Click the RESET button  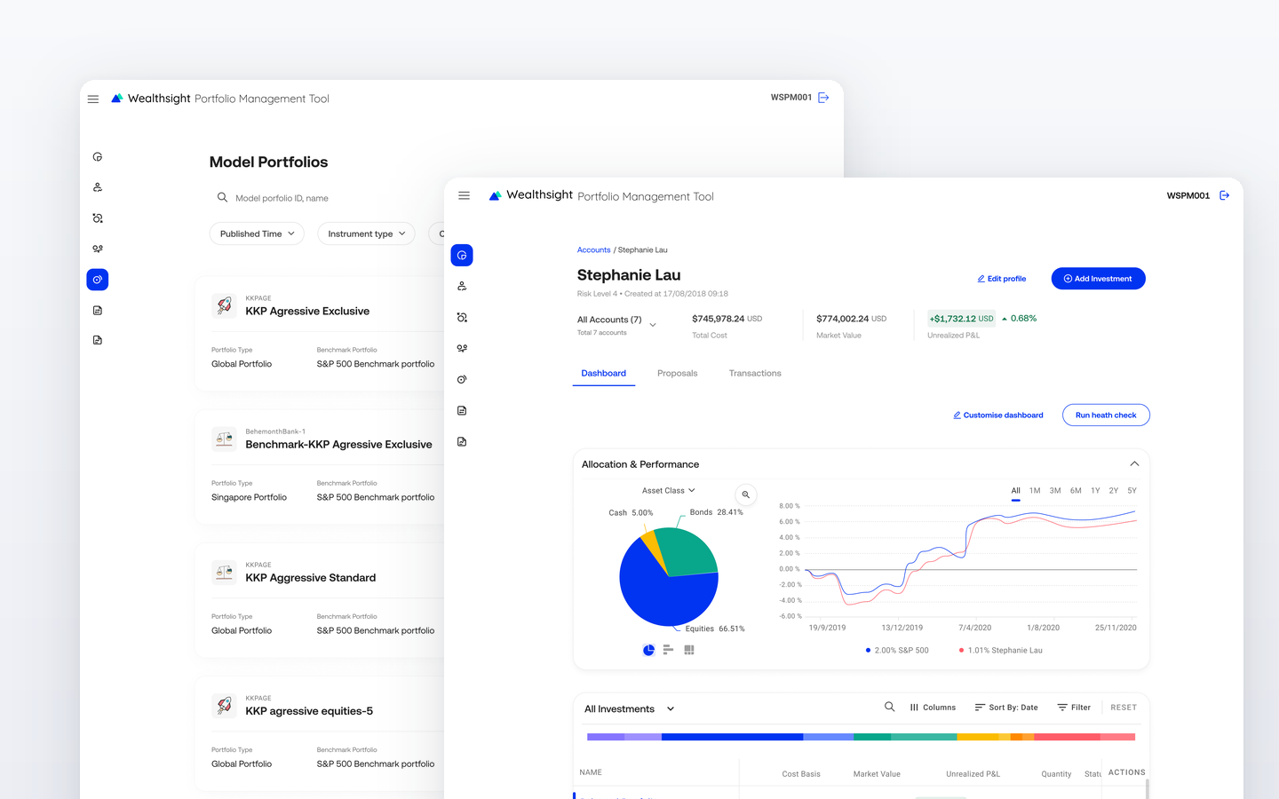tap(1124, 708)
